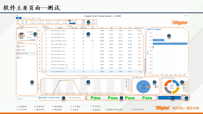
Task: Click the Login/Out user icon
Action: 93,21
